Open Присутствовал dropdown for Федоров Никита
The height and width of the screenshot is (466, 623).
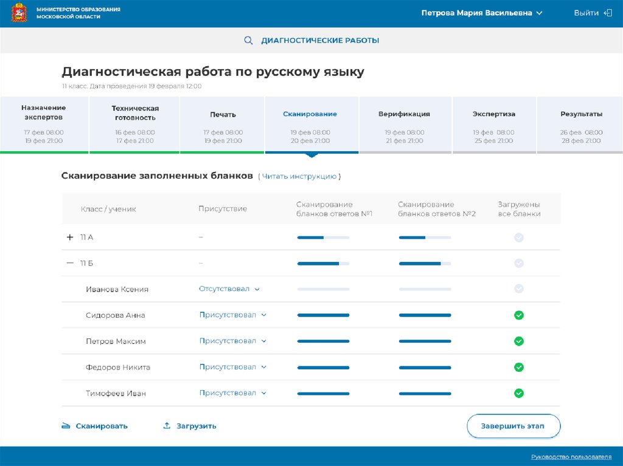click(x=232, y=367)
